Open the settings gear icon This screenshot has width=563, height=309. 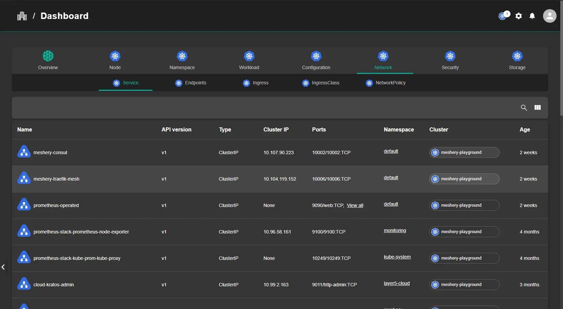pyautogui.click(x=518, y=16)
